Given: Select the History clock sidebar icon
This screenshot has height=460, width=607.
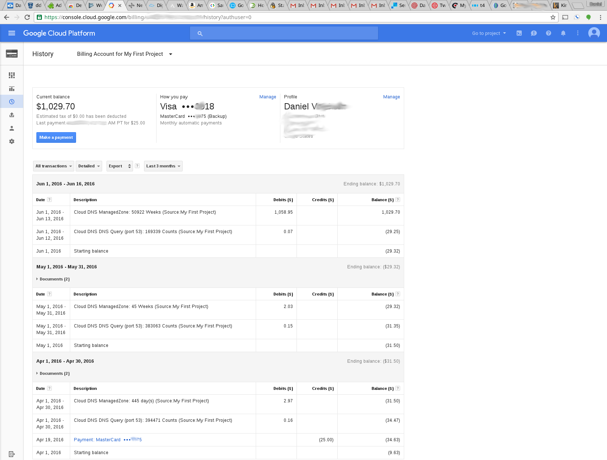Looking at the screenshot, I should 12,102.
